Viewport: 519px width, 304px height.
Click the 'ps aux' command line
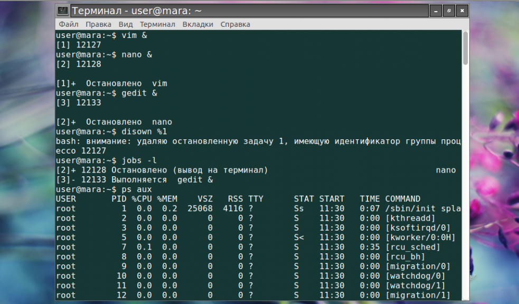(103, 189)
